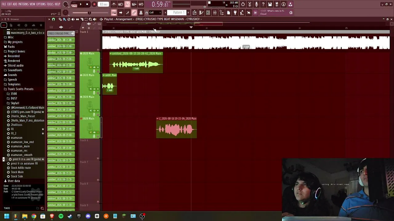The image size is (394, 221).
Task: Open the Channel rack icon
Action: click(x=208, y=13)
